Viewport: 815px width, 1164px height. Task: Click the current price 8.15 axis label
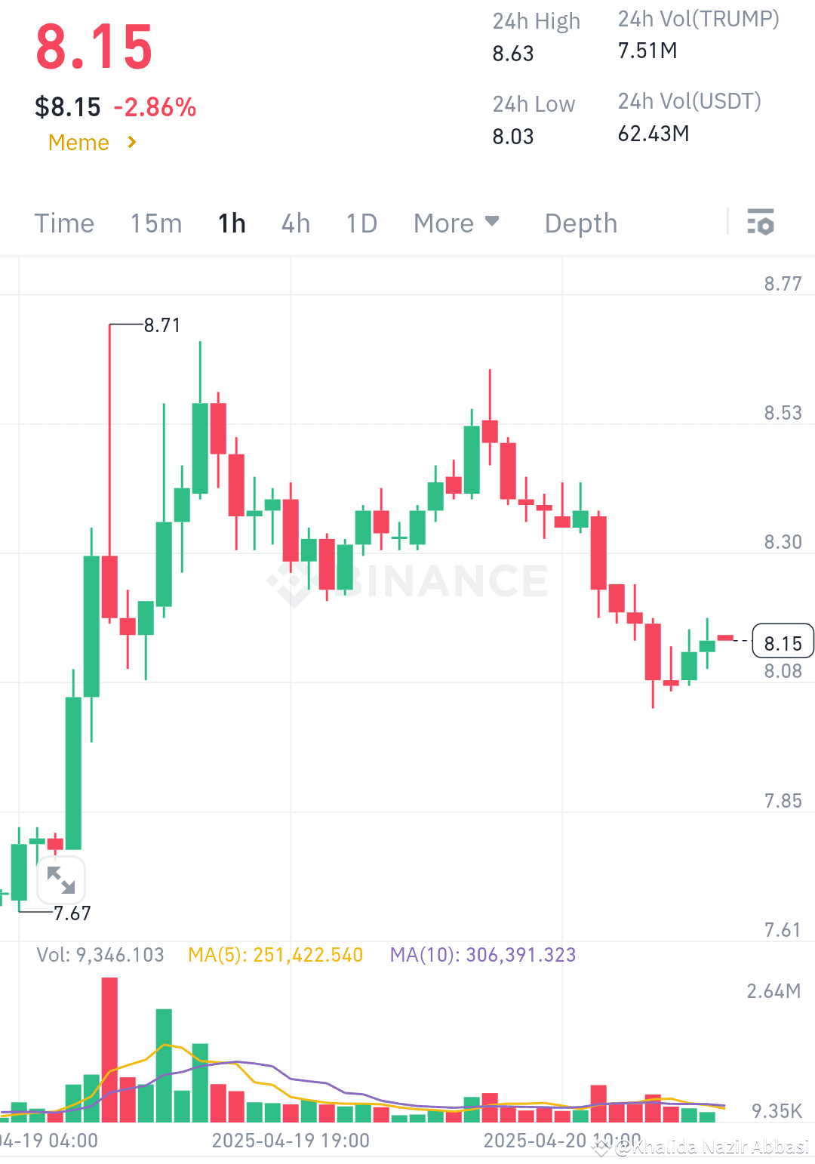(783, 642)
